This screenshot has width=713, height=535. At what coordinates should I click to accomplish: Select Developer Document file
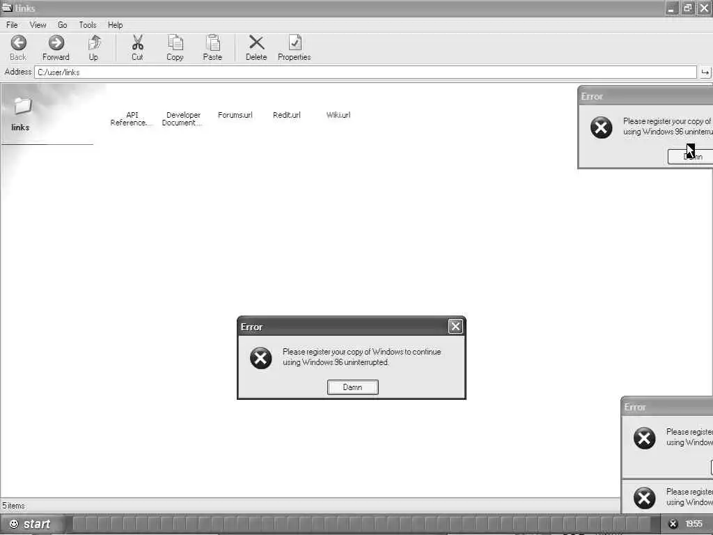pos(183,118)
